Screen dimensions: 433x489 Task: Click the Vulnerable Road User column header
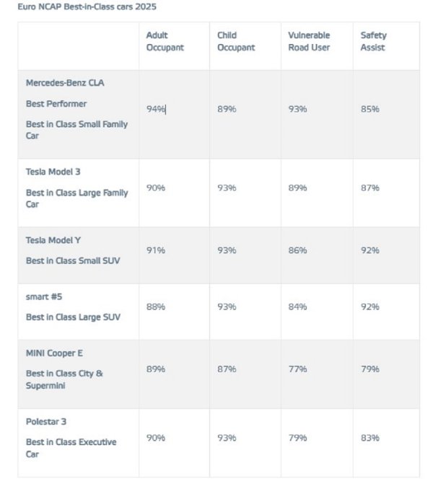(309, 41)
